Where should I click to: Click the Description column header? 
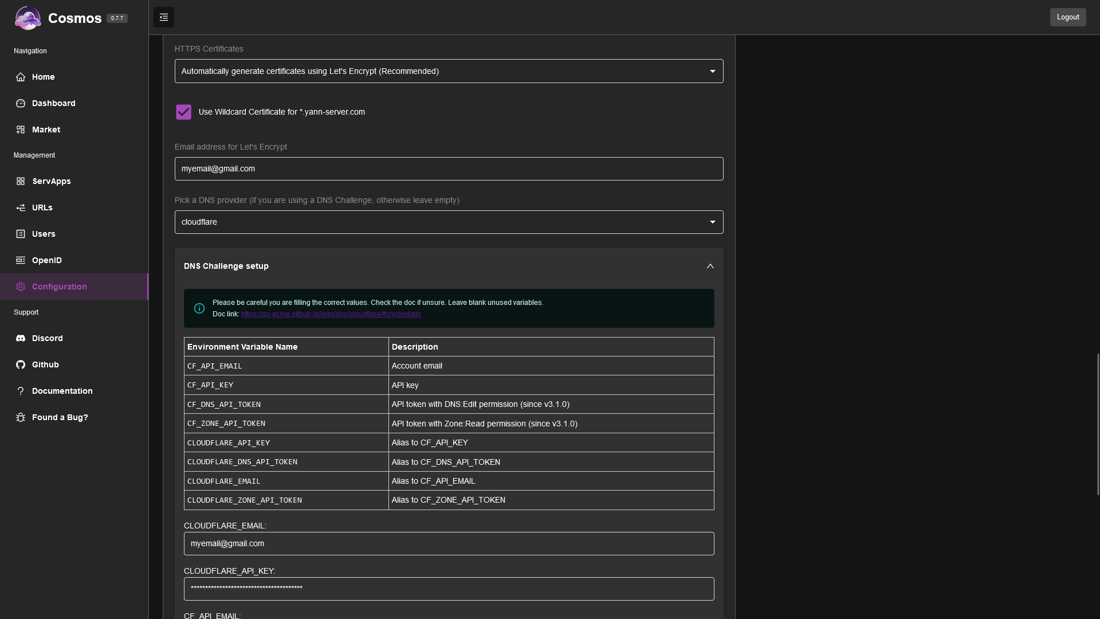551,347
